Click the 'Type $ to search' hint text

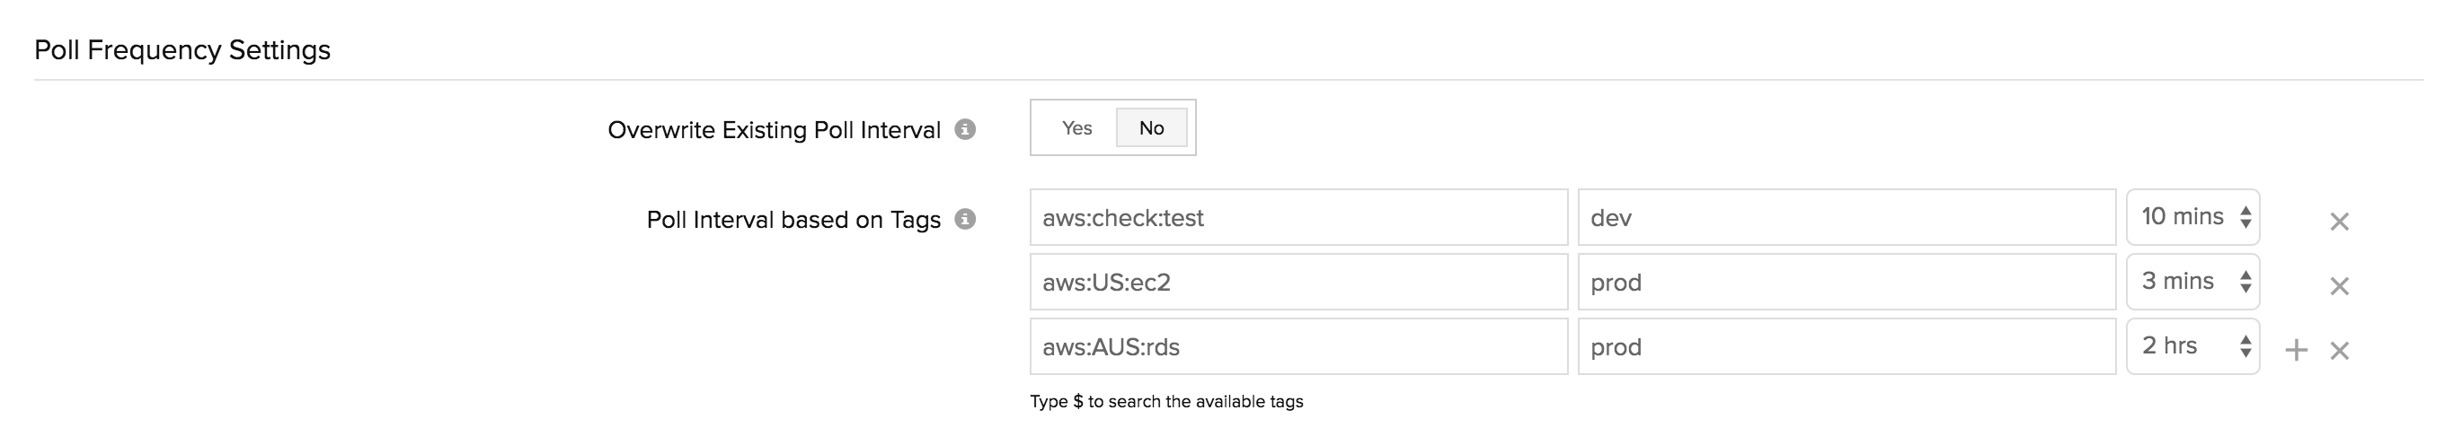(1166, 402)
